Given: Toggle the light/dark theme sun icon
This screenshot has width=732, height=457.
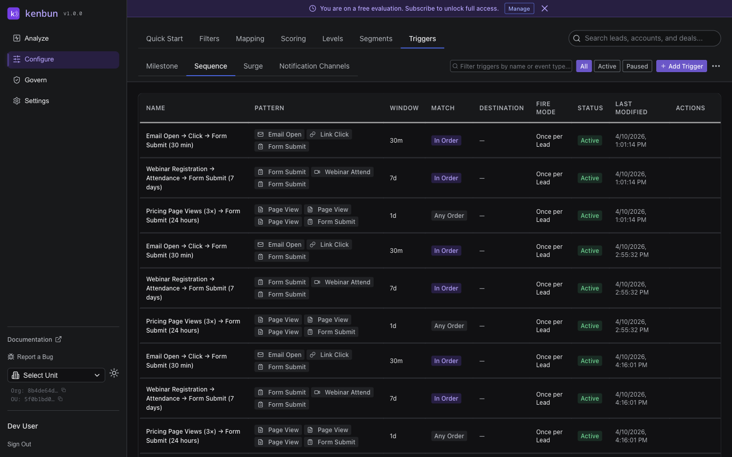Looking at the screenshot, I should click(114, 373).
